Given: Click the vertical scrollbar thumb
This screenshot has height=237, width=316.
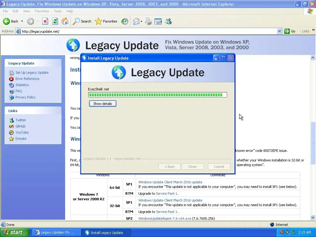Looking at the screenshot, I should pyautogui.click(x=313, y=143).
